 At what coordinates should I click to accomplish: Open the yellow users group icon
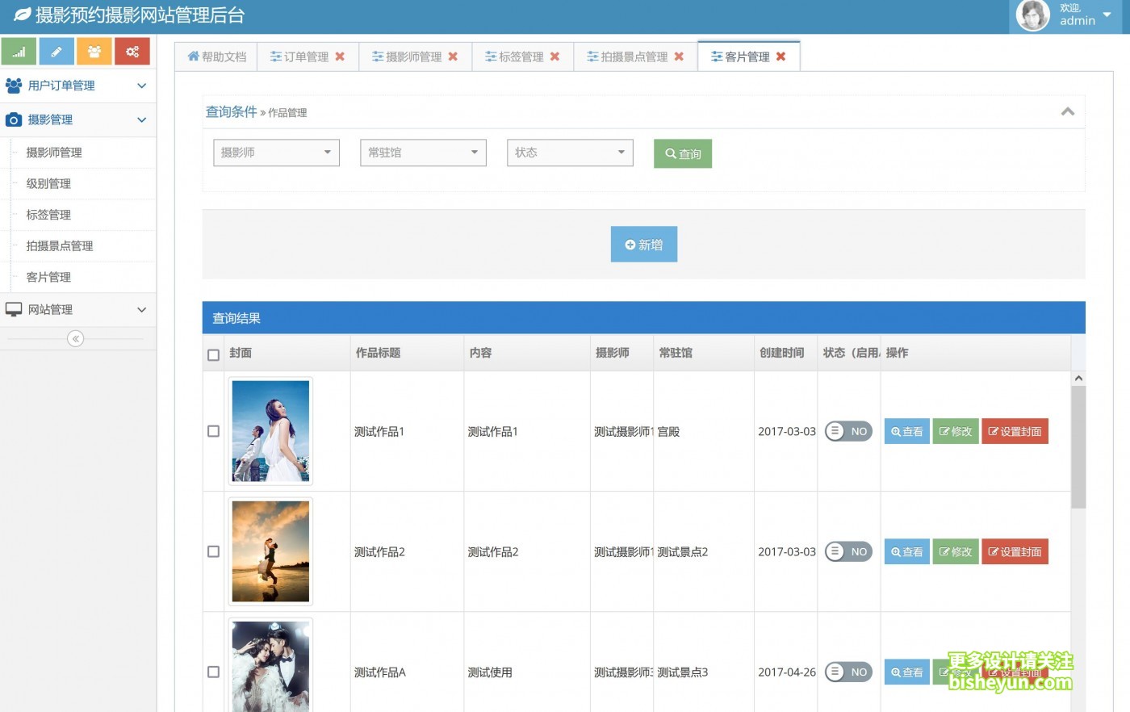(x=94, y=50)
